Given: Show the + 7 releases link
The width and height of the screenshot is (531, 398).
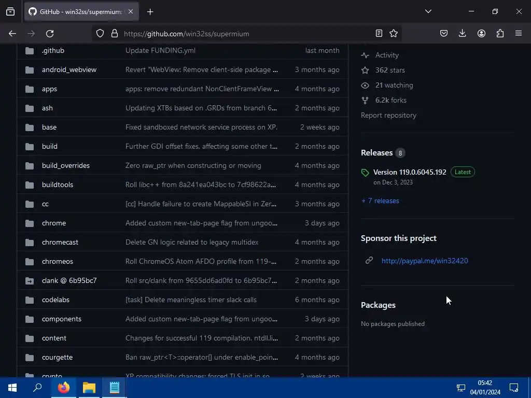Looking at the screenshot, I should coord(380,201).
